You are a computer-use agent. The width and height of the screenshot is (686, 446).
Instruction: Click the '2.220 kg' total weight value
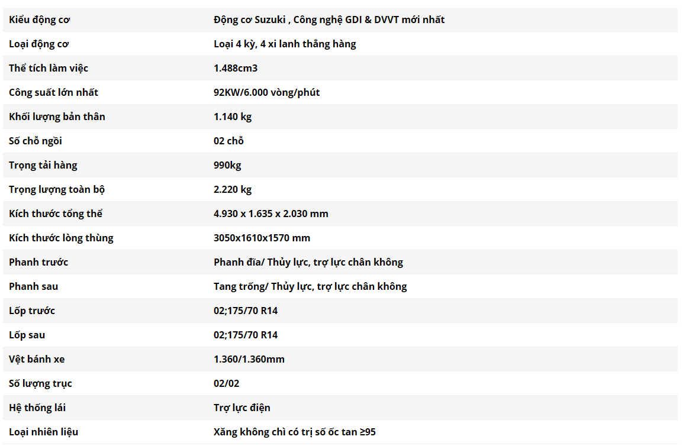[232, 189]
